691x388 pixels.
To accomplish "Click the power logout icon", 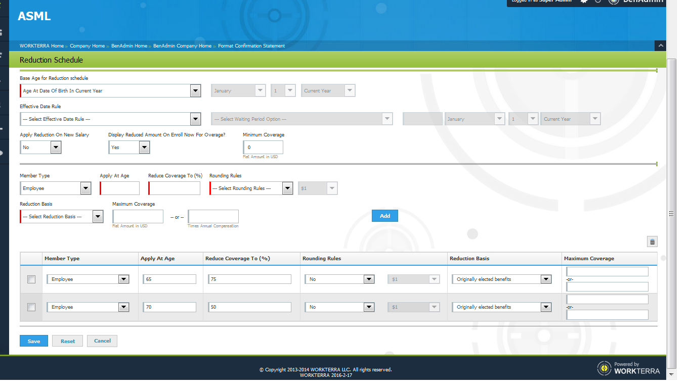I will tap(598, 2).
